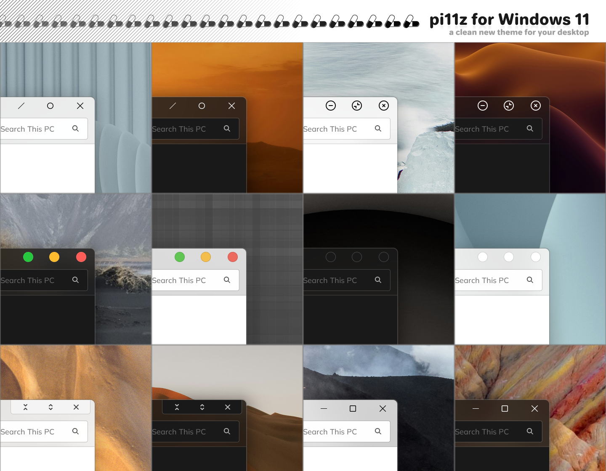Focus Search This PC field on black-beach mountain tile
606x471 pixels.
pyautogui.click(x=44, y=280)
